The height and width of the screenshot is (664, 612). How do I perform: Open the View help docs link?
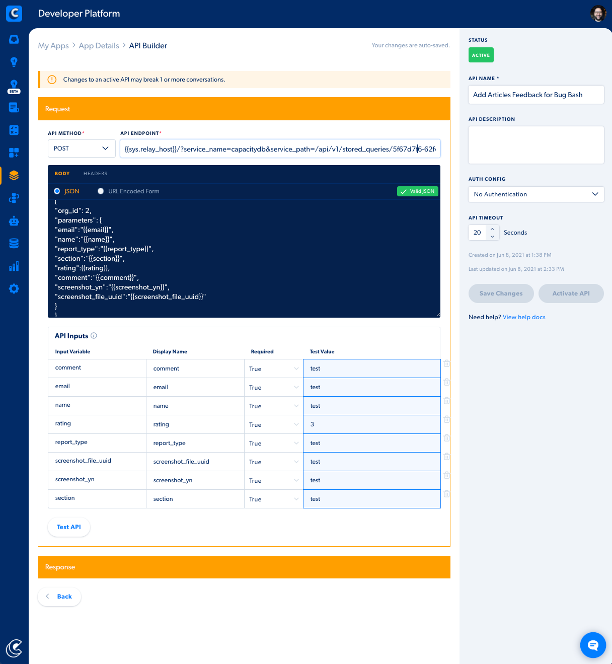pyautogui.click(x=524, y=317)
